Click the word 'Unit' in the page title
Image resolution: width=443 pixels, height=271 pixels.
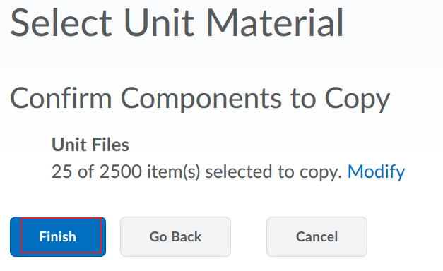pos(159,23)
